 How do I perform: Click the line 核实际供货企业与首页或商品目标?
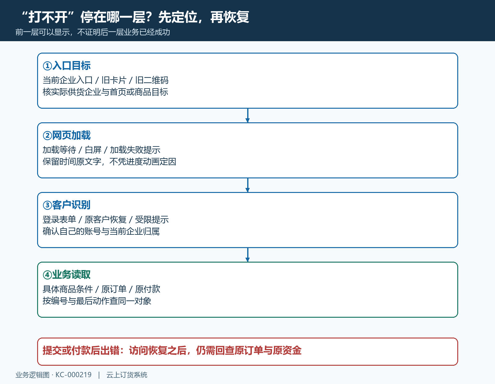pos(105,92)
